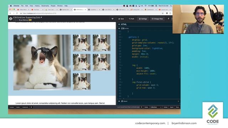Image resolution: width=228 pixels, height=128 pixels.
Task: Close the active CSS Grid Live tab
Action: [x=85, y=10]
